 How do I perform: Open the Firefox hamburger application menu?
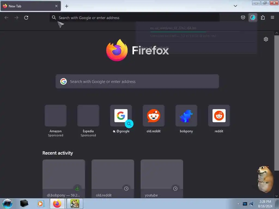click(272, 17)
